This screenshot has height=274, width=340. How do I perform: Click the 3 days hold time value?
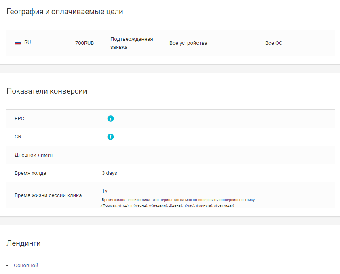[109, 173]
